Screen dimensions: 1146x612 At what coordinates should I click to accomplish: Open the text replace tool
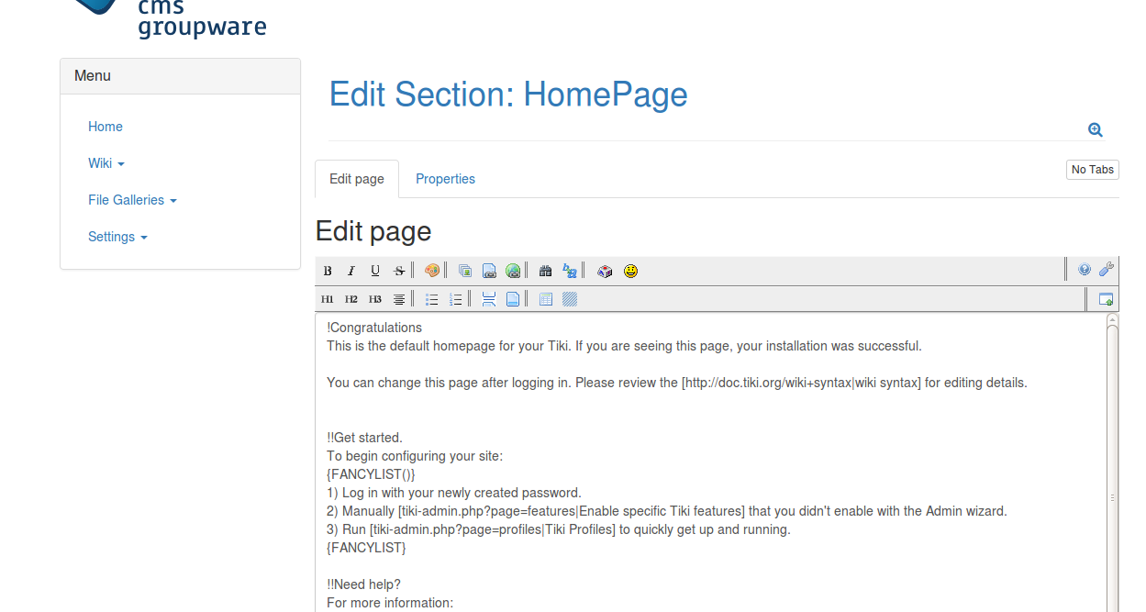[570, 271]
